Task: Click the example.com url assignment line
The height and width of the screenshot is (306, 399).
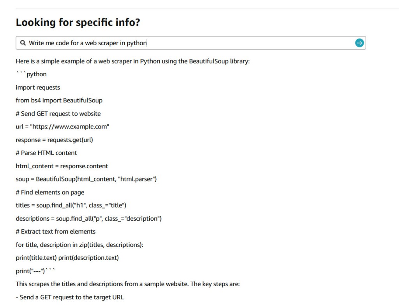Action: 62,127
